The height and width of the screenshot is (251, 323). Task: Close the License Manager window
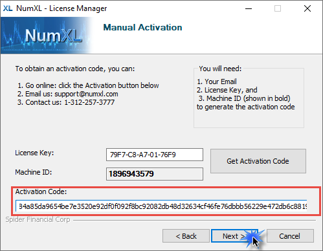pyautogui.click(x=307, y=8)
